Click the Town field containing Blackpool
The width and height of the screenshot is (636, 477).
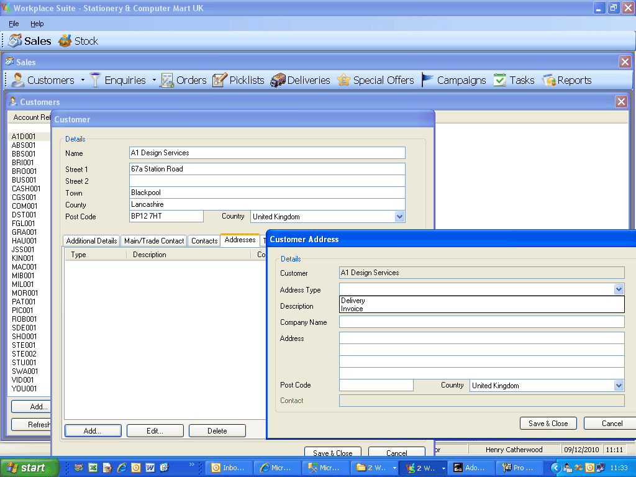(267, 193)
